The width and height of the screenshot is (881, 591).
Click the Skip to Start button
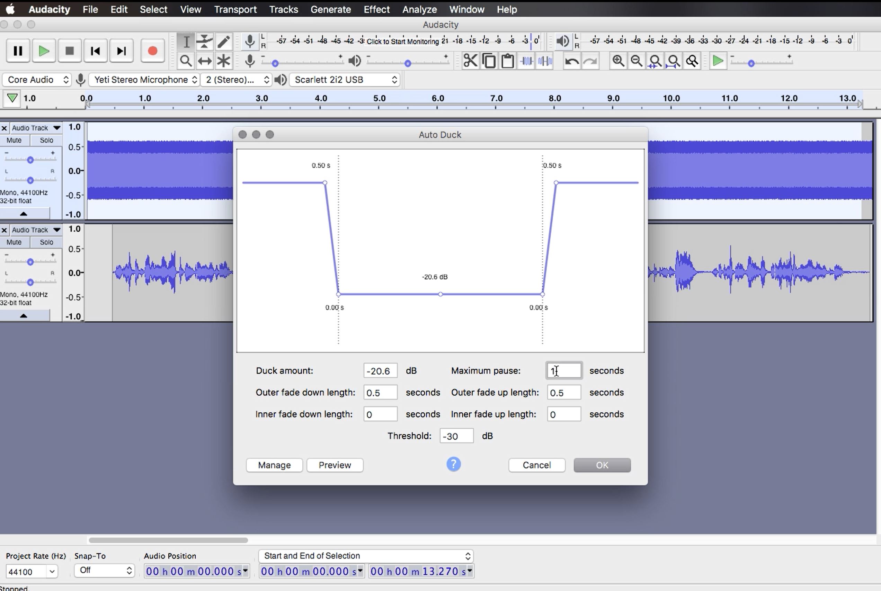point(95,51)
